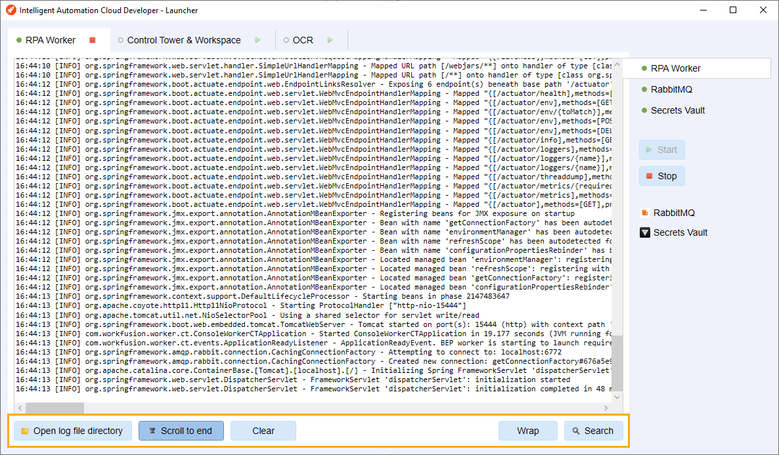Click the log scroll up arrow
Viewport: 779px width, 455px height.
coord(617,64)
